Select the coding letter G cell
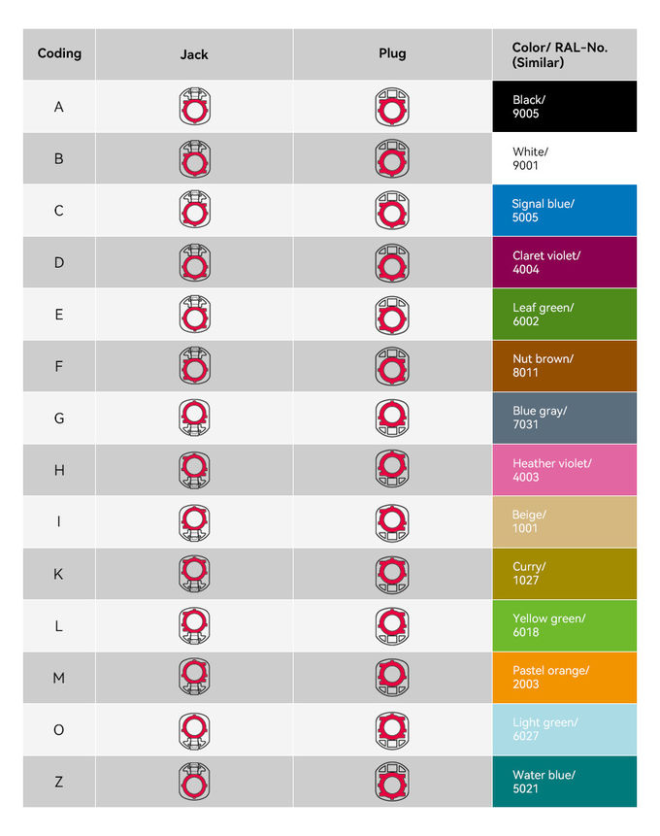 [x=59, y=418]
